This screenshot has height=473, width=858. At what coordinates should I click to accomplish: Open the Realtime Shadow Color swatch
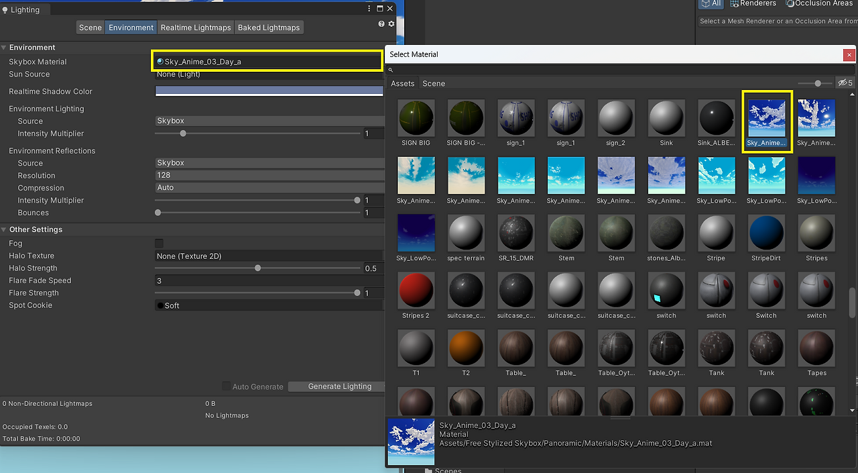[x=269, y=91]
